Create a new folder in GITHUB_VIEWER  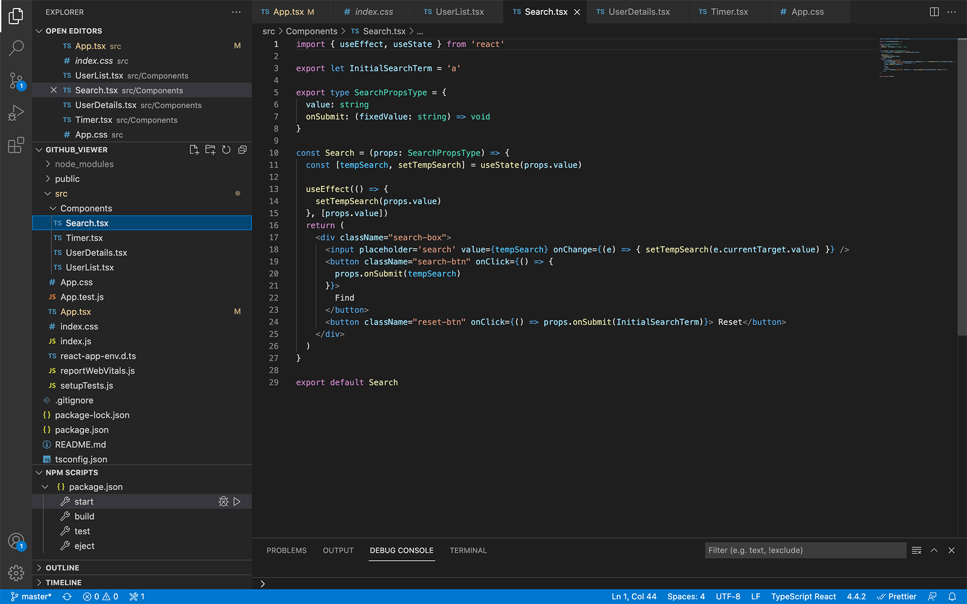tap(210, 150)
